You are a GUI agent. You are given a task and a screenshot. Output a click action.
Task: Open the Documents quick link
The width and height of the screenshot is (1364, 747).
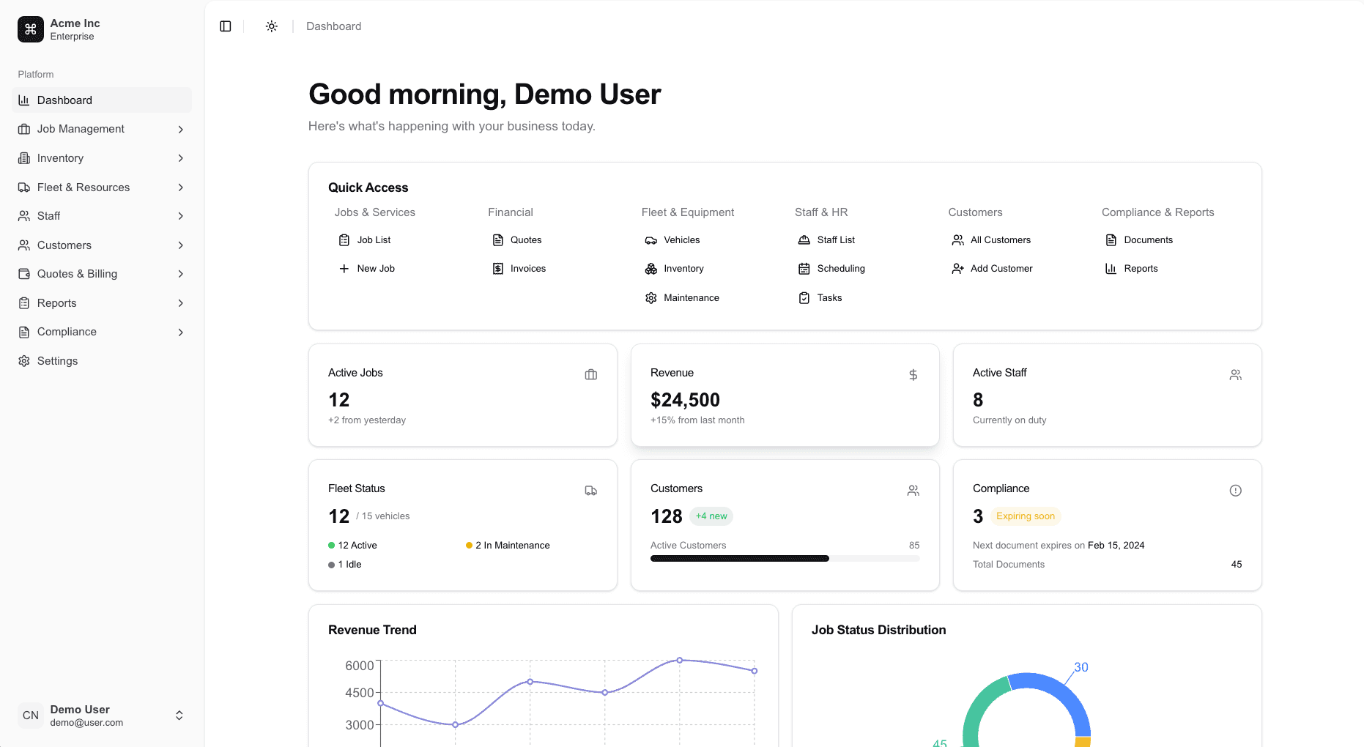(1139, 240)
